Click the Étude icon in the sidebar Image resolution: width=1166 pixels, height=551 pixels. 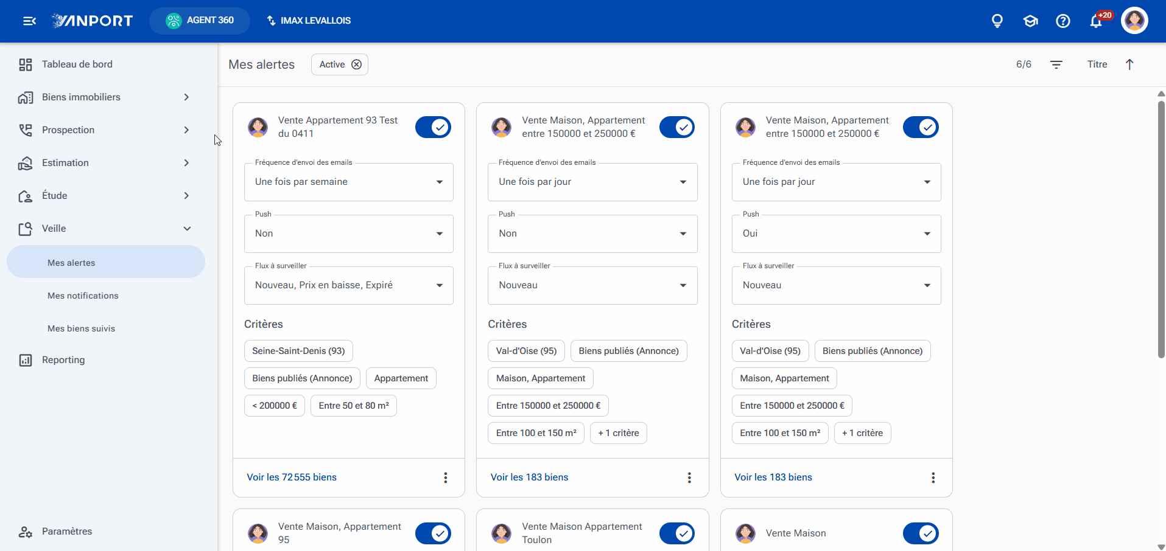(x=26, y=196)
